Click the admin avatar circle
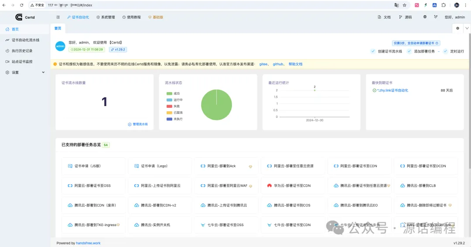 (60, 46)
